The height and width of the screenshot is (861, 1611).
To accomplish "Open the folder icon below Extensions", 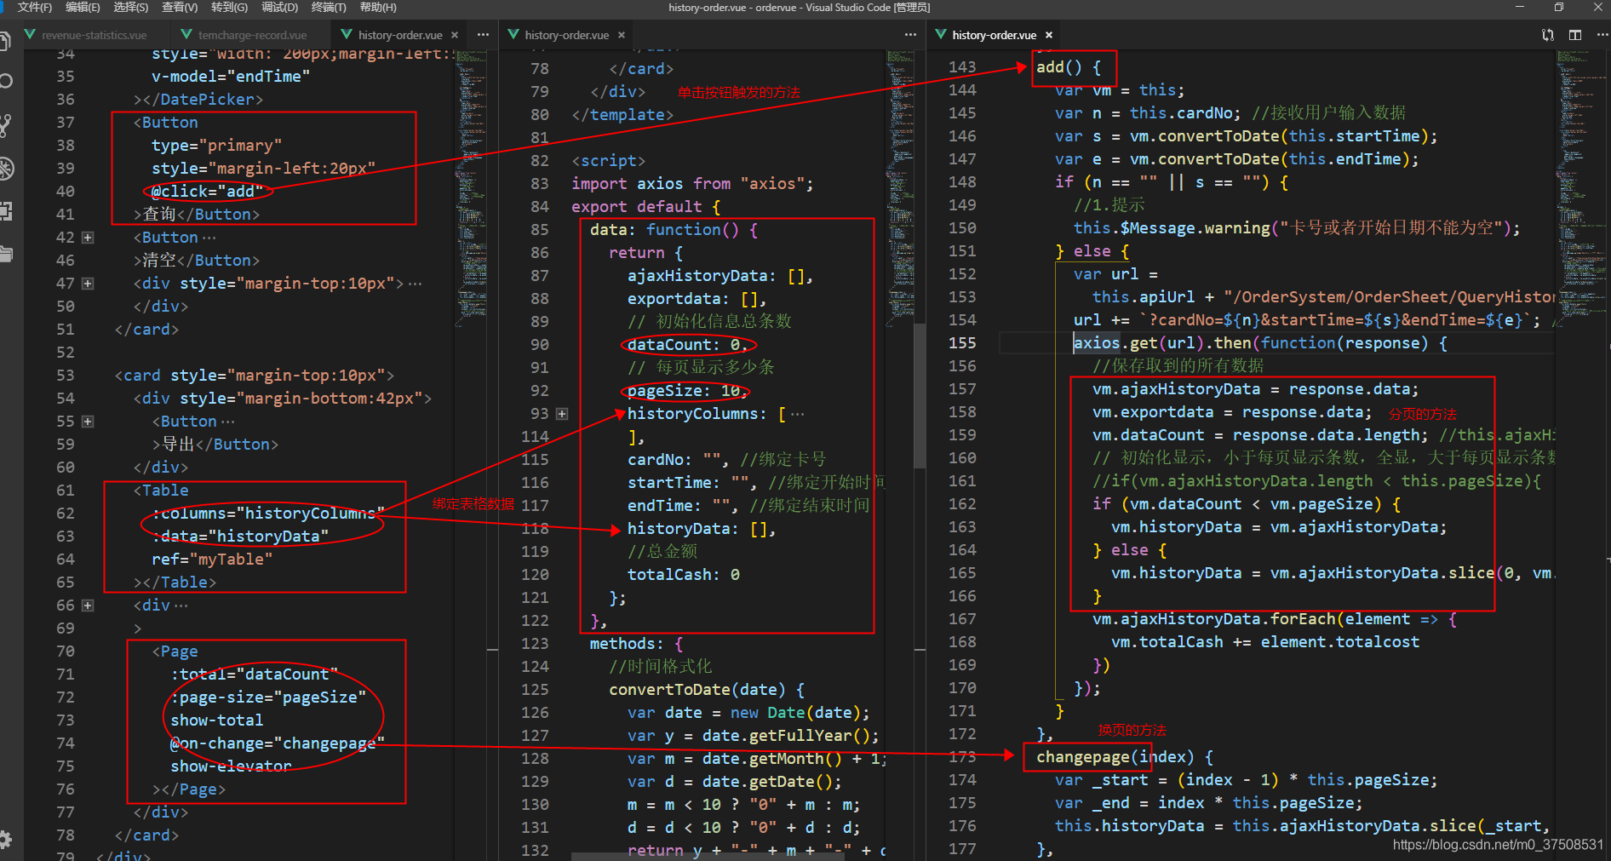I will (x=6, y=253).
